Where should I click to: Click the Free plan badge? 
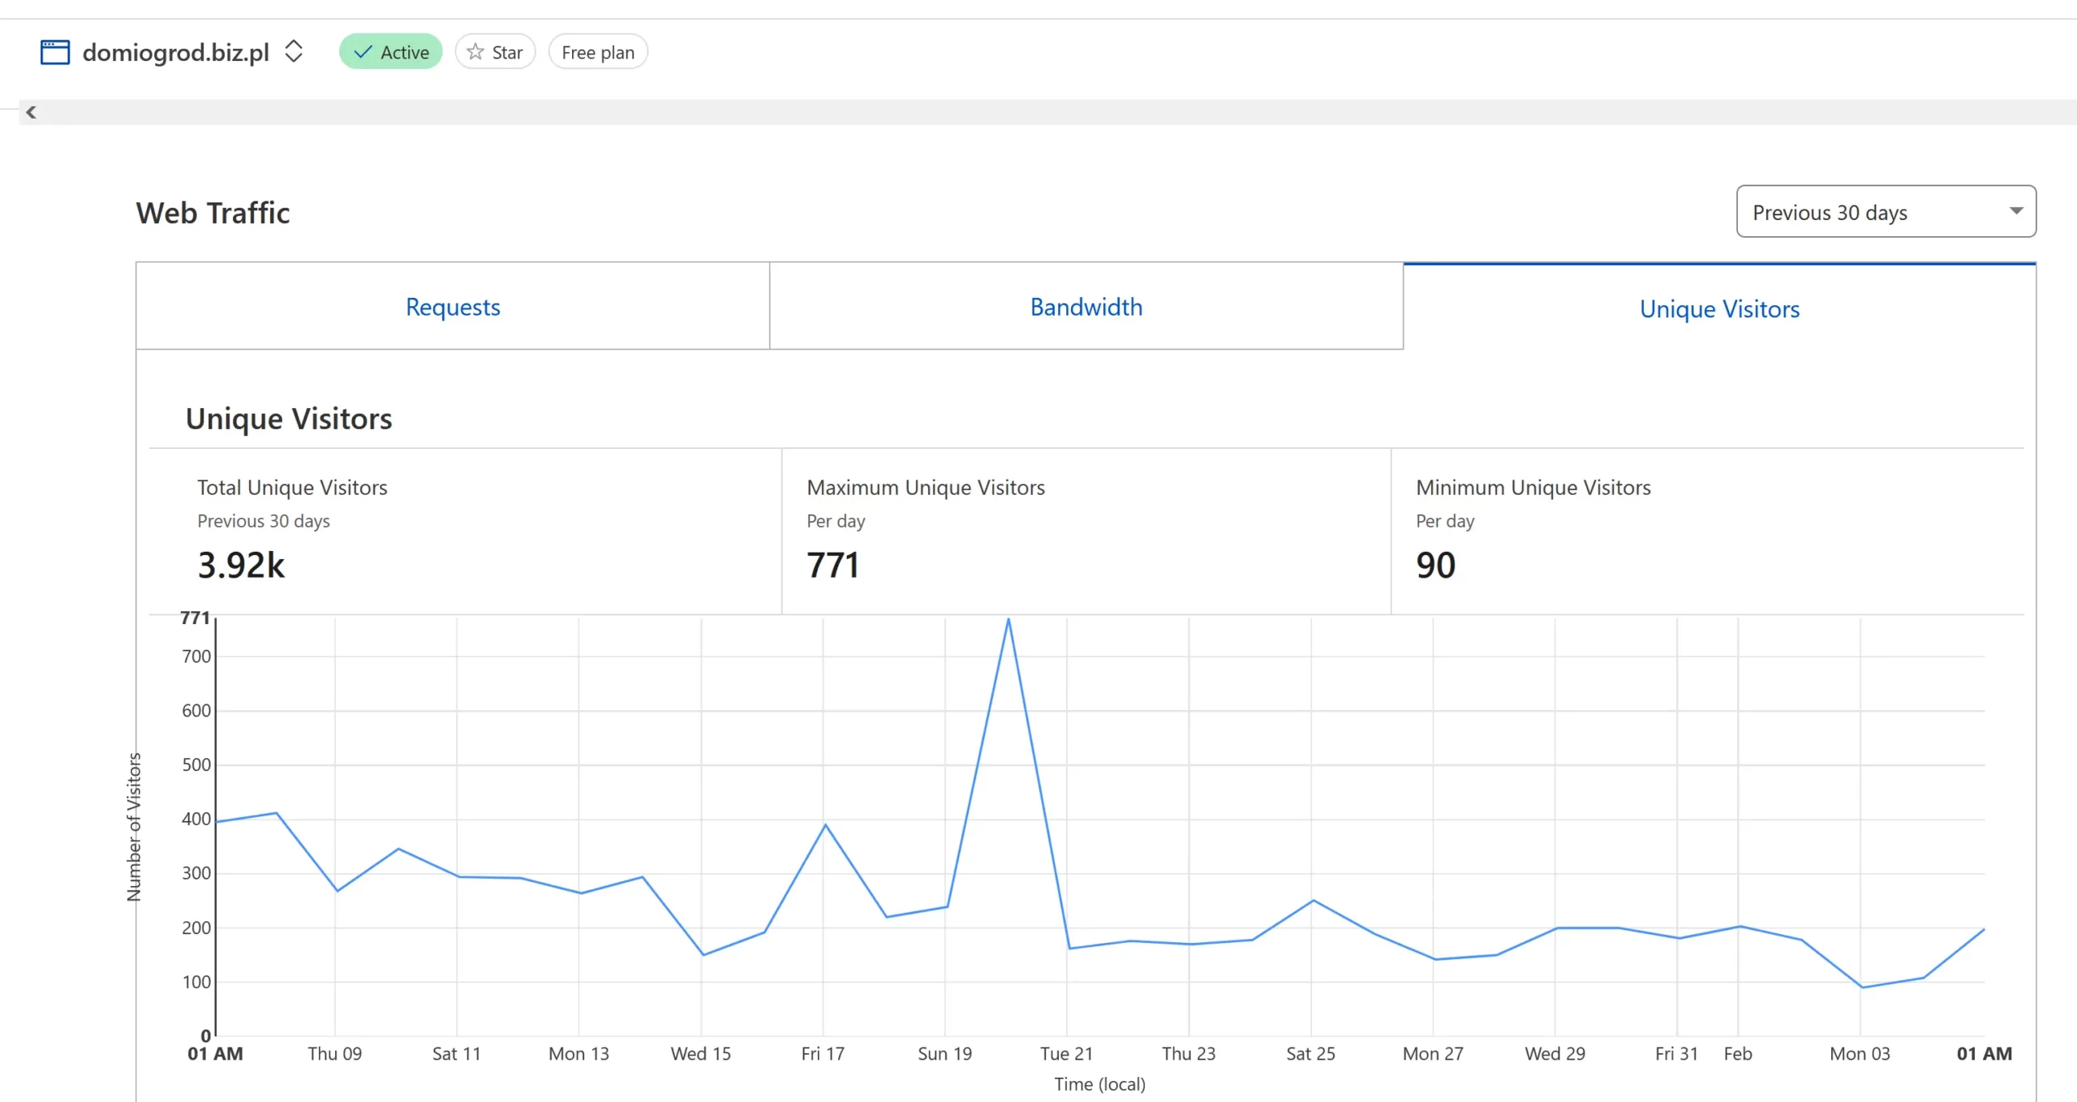(598, 52)
